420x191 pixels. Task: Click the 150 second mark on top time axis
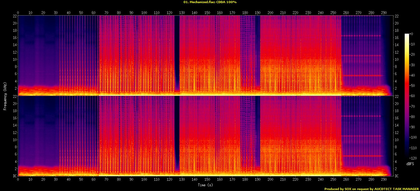[207, 13]
